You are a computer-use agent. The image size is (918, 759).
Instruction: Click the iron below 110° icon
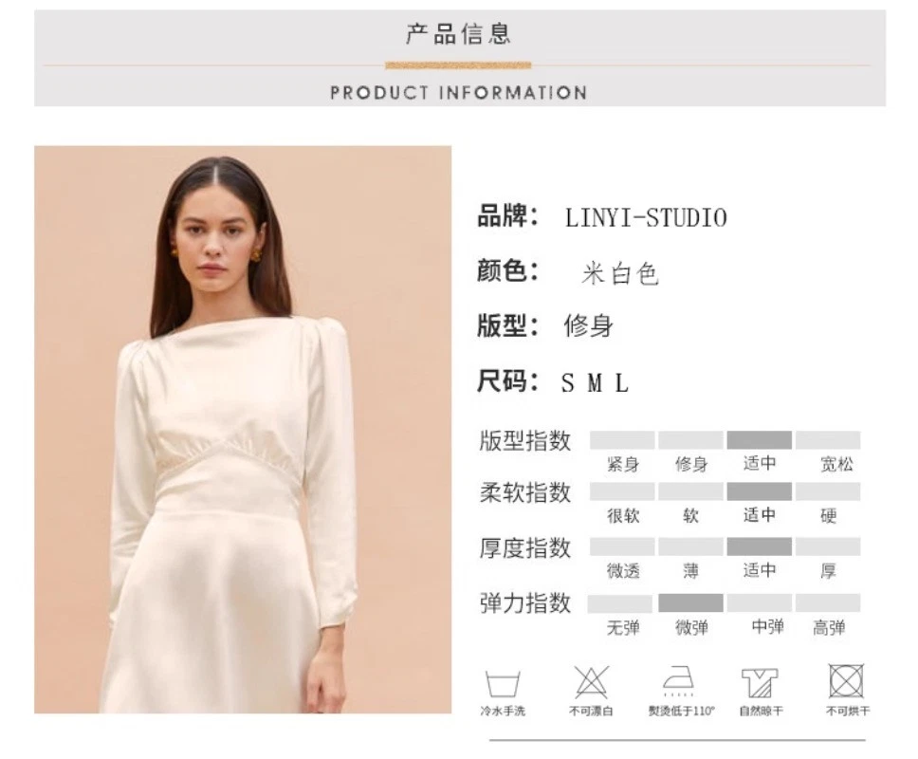(x=679, y=681)
